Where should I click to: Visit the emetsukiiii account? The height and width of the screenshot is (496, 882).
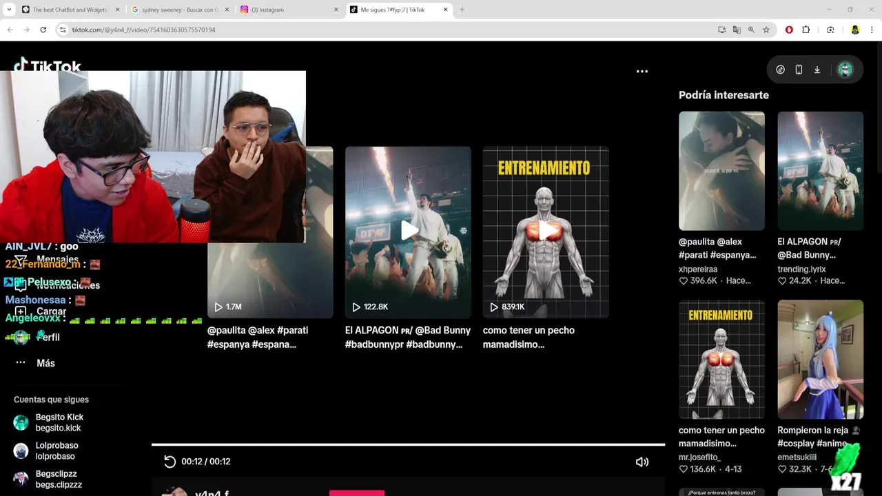(x=797, y=457)
